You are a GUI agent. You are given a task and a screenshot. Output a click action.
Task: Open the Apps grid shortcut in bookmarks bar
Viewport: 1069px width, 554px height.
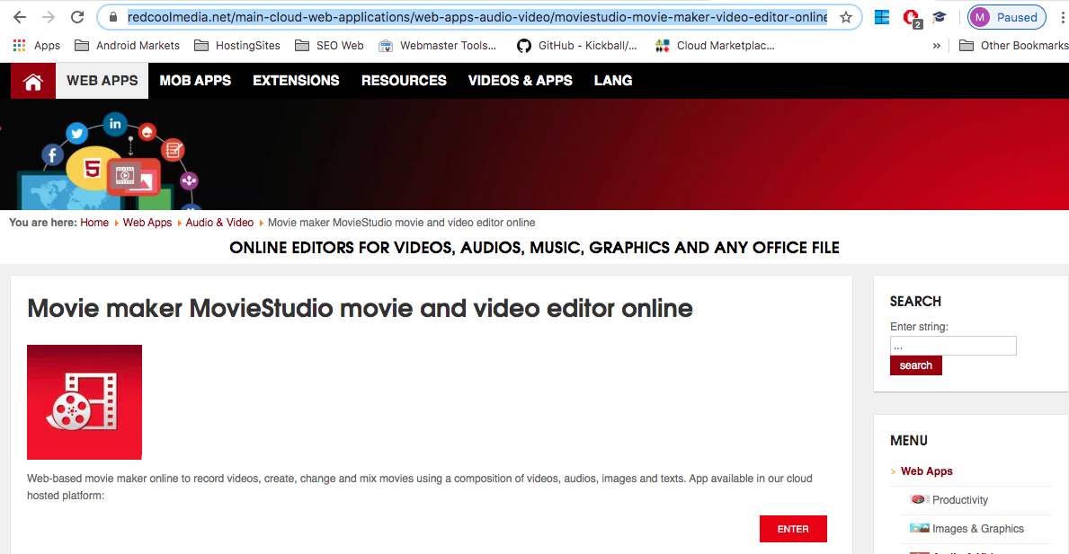click(37, 45)
